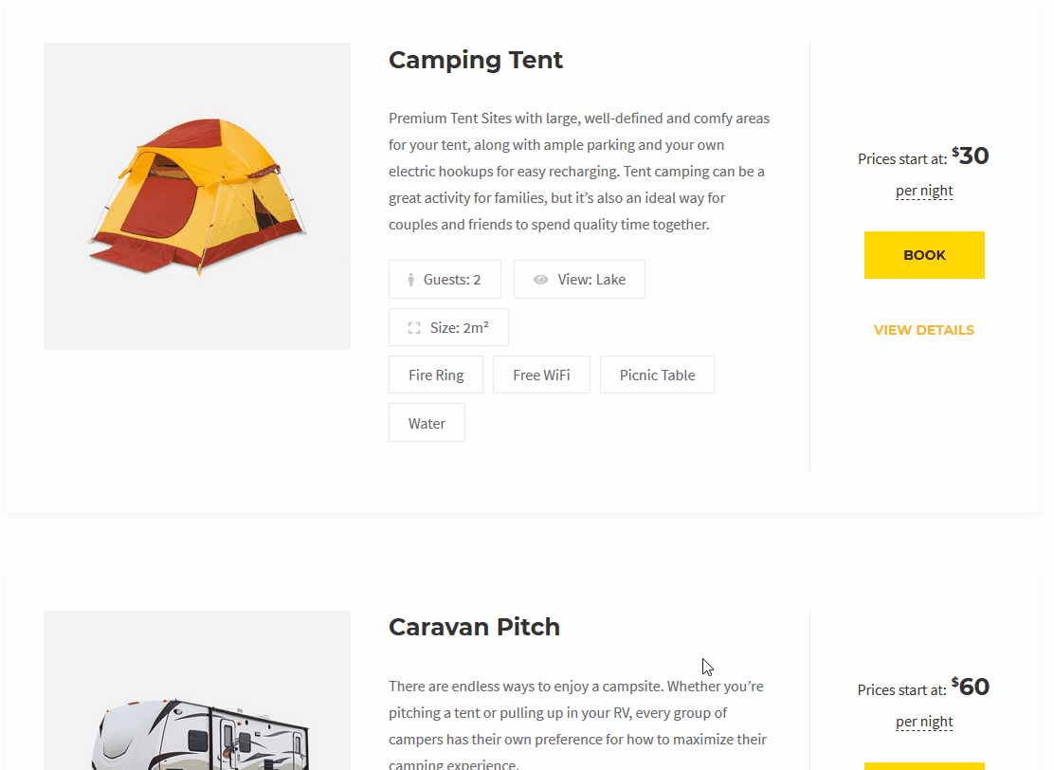
Task: Click the Size: 2m² tag
Action: click(448, 327)
